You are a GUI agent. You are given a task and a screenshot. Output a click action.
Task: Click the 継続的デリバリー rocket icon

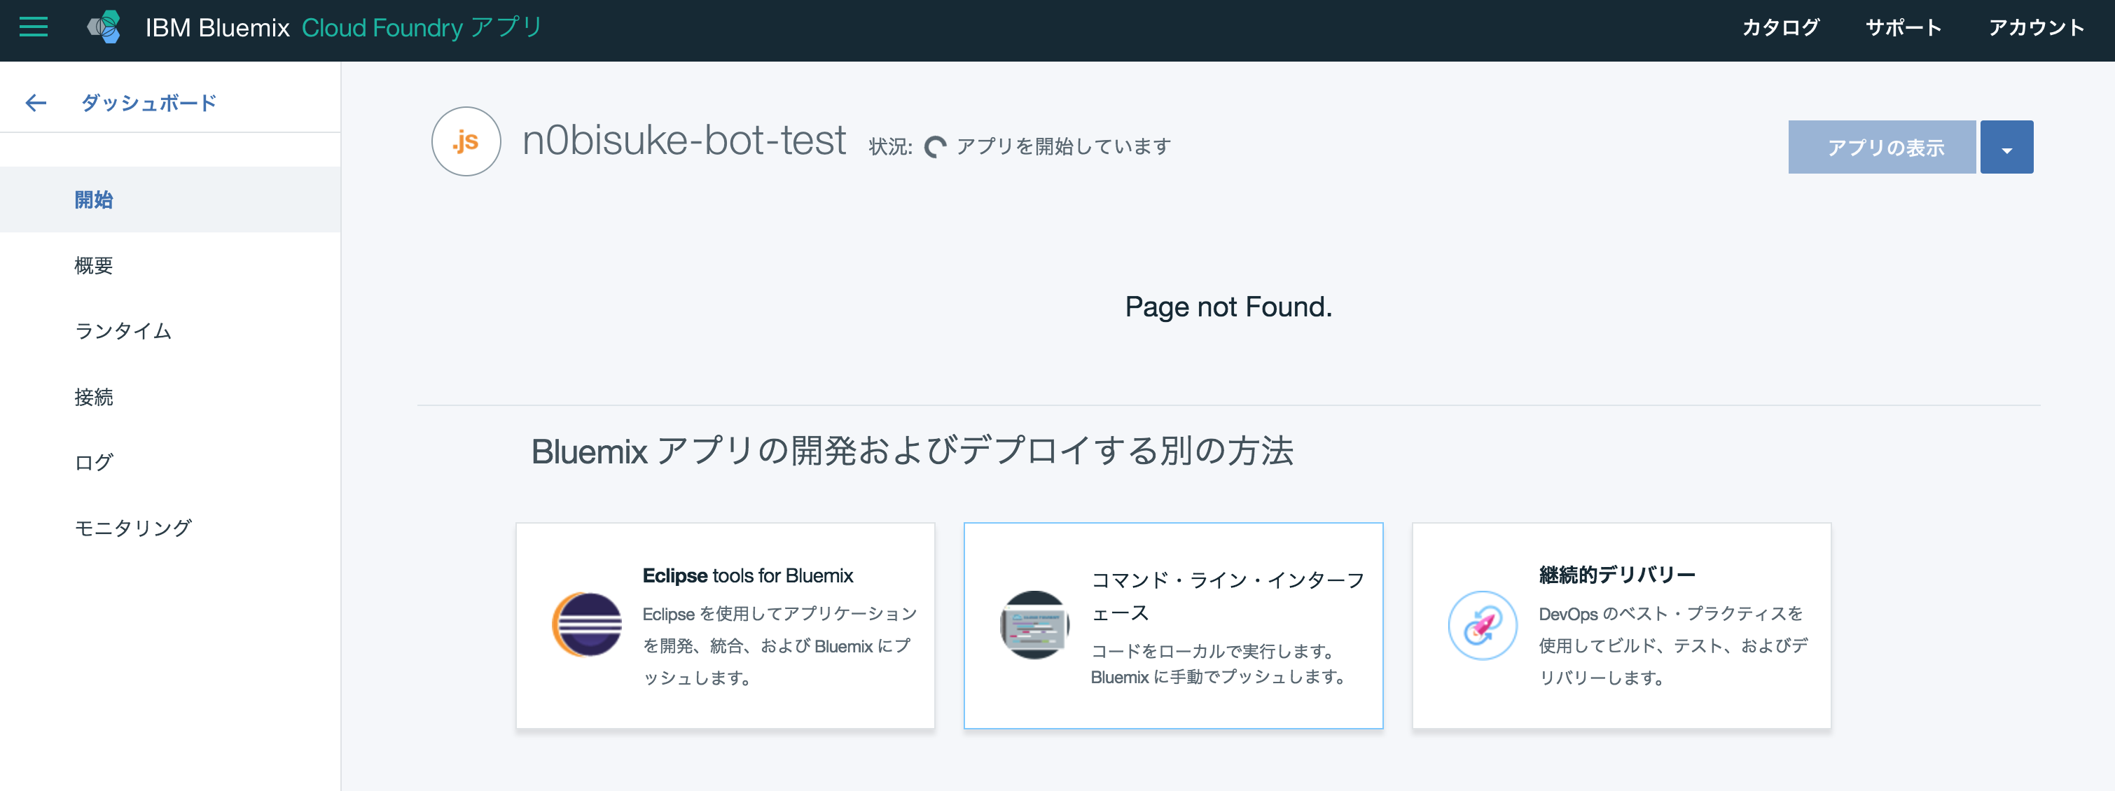click(1482, 624)
